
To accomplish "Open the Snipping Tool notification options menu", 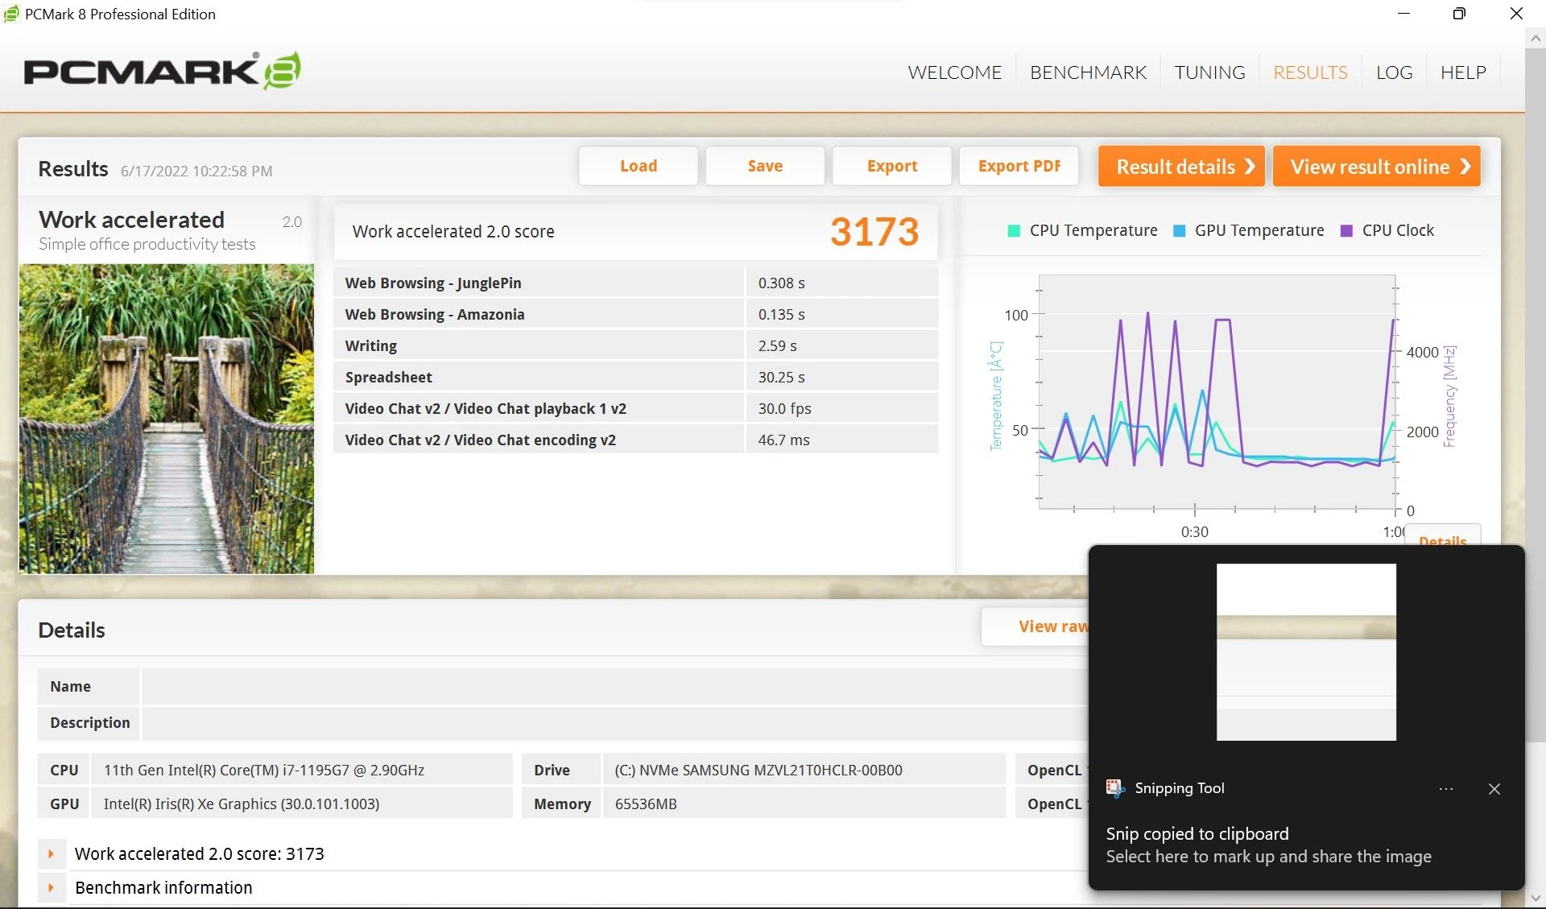I will (1446, 789).
